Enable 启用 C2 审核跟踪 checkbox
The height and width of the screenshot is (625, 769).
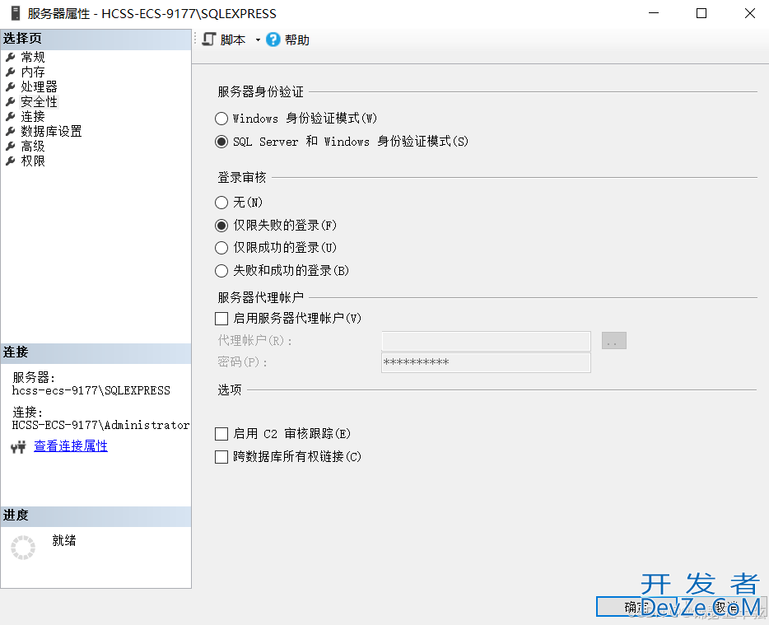pos(221,434)
